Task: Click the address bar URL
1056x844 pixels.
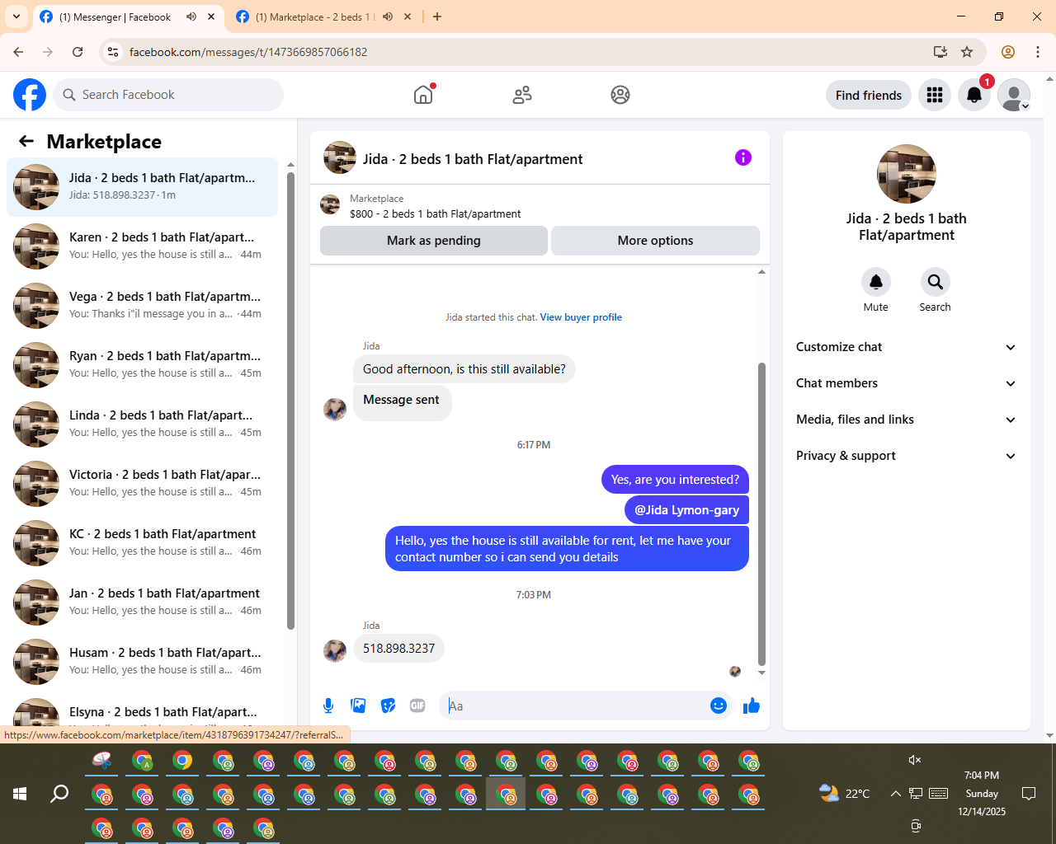Action: tap(248, 52)
